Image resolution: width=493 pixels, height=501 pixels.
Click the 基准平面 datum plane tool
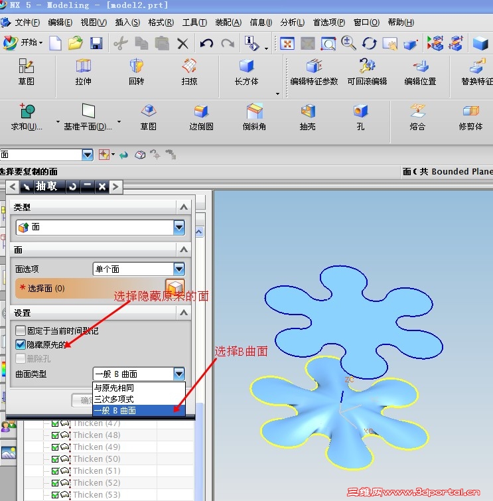click(x=88, y=117)
